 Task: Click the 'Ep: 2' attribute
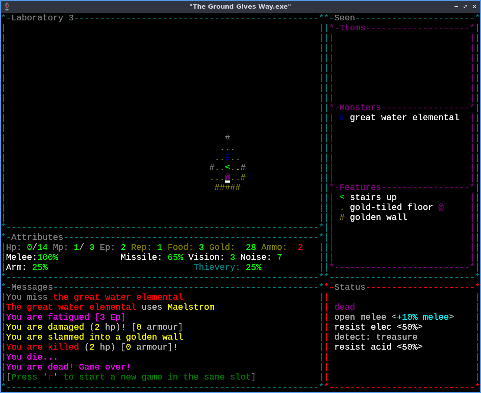click(x=112, y=247)
